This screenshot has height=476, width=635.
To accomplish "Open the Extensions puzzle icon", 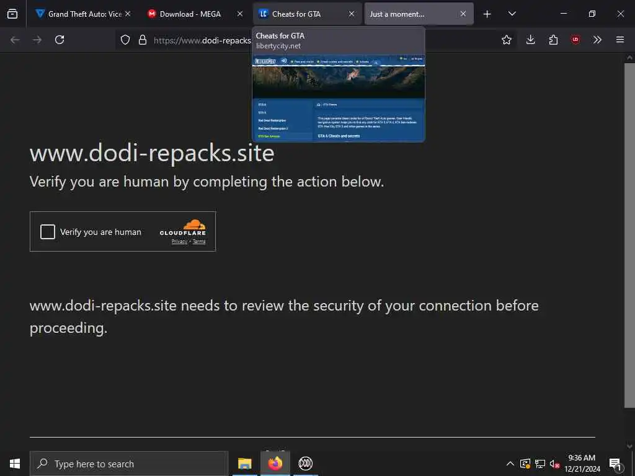I will click(x=553, y=40).
